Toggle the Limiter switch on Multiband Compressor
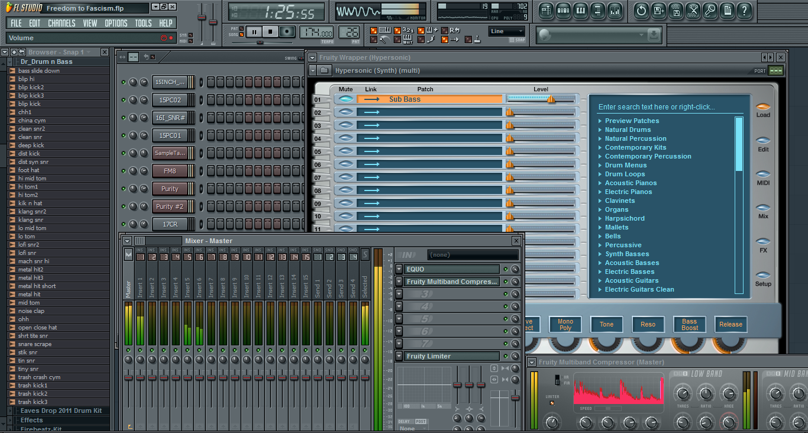Screen dimensions: 808x433 click(552, 403)
